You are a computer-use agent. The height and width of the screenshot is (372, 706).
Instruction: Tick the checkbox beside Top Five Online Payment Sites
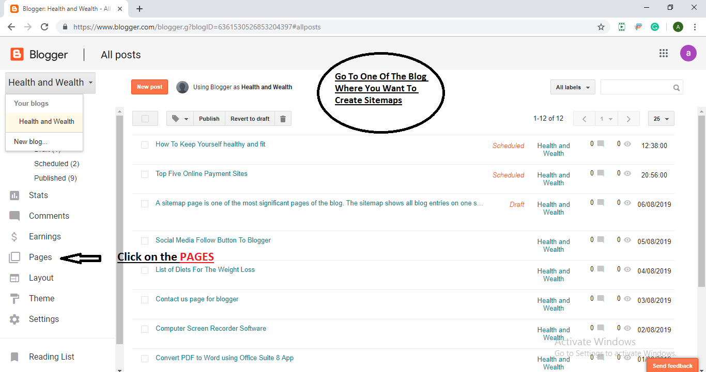pos(145,174)
